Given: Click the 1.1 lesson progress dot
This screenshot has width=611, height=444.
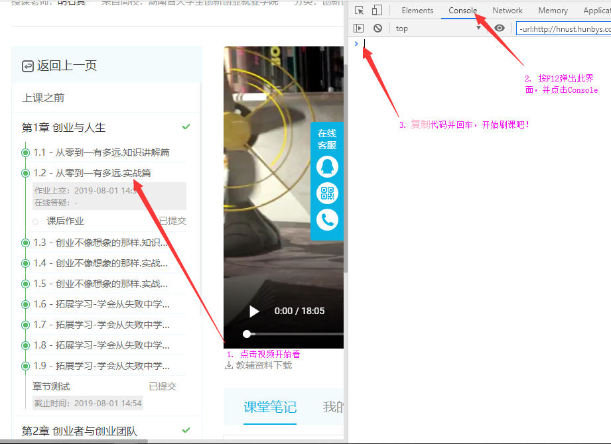Looking at the screenshot, I should point(25,152).
